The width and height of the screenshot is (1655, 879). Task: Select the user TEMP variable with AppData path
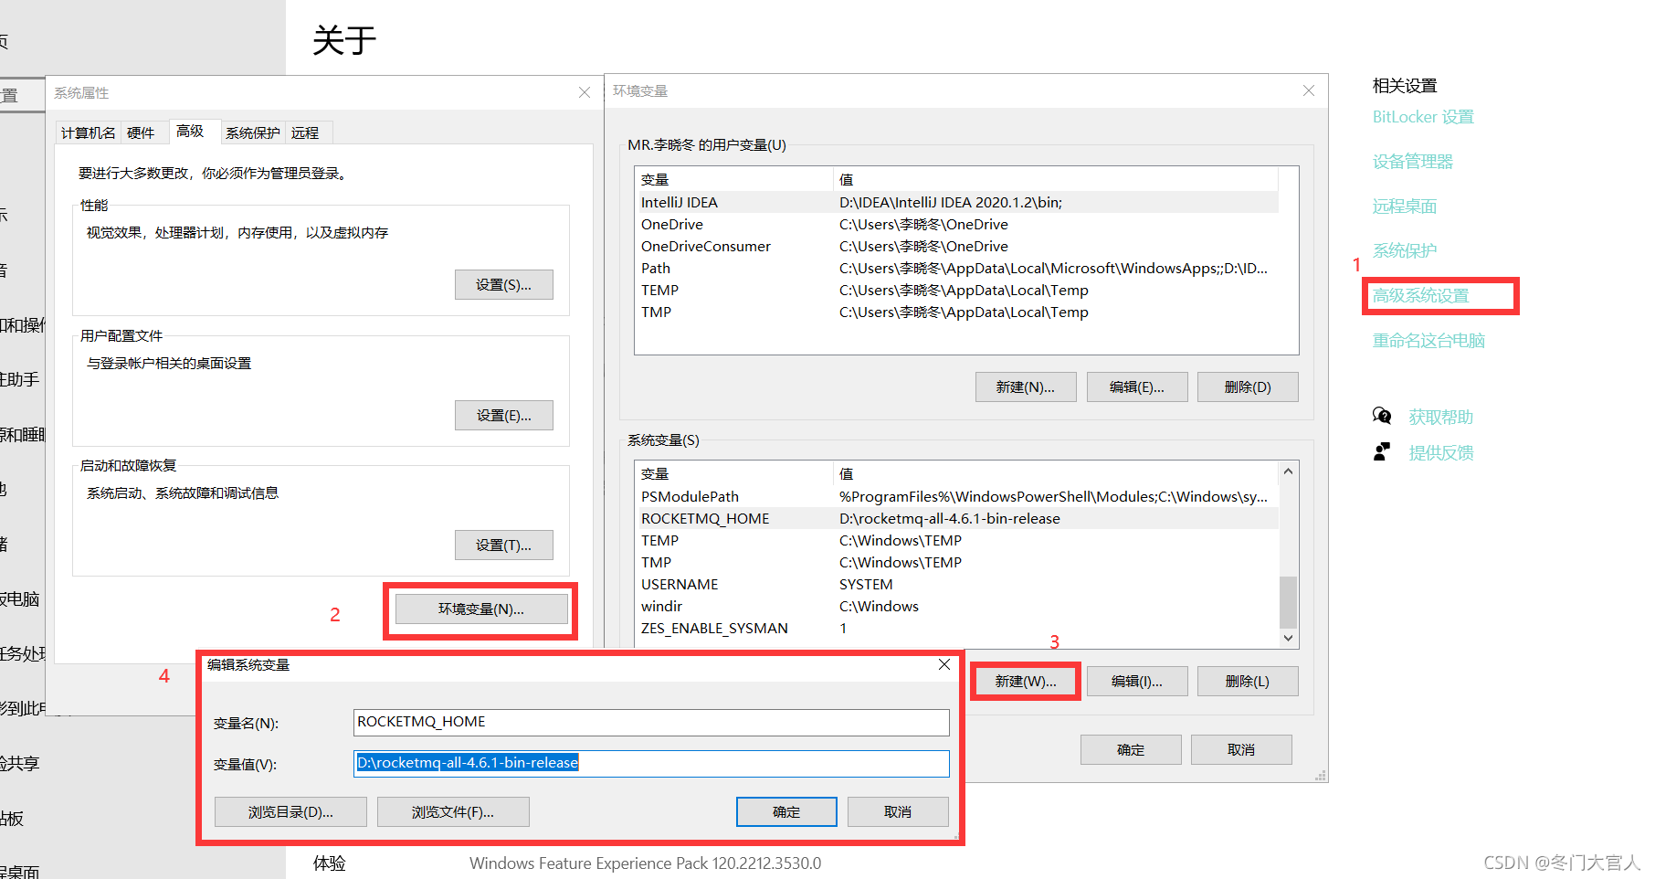(x=956, y=291)
